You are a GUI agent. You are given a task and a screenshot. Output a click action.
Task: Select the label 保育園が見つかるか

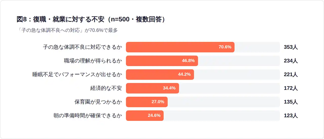98,102
